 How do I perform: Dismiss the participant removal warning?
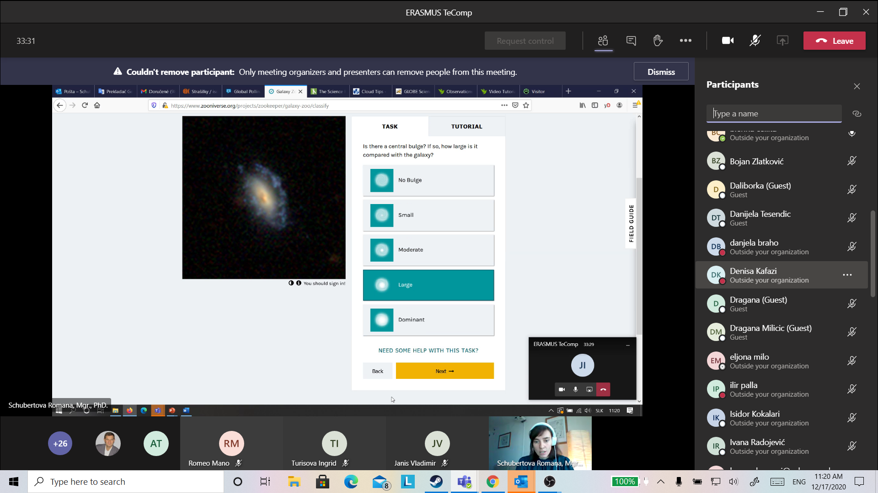click(661, 72)
